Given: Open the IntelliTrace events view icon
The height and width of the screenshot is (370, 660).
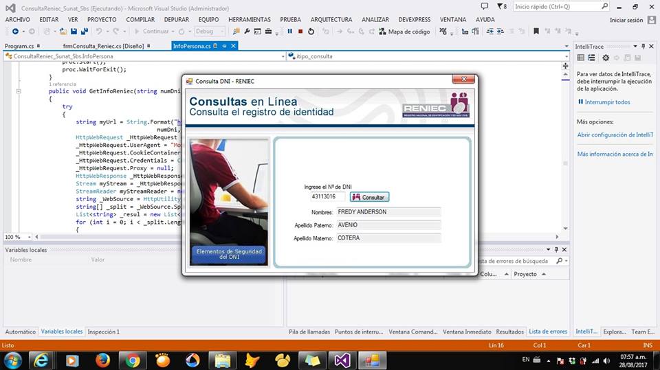Looking at the screenshot, I should [x=581, y=58].
